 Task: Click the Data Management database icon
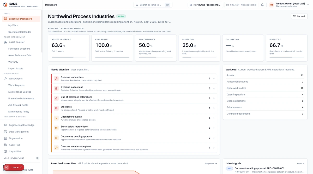(5, 132)
